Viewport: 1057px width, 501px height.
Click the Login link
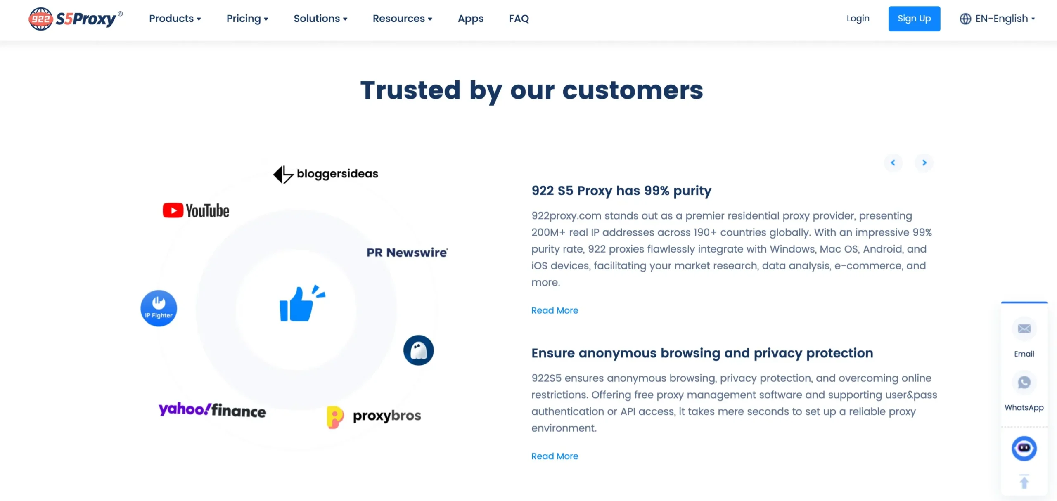(858, 19)
